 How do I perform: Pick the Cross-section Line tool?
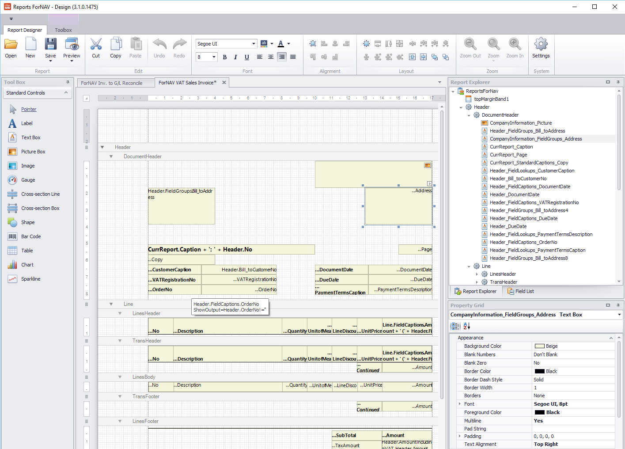pos(40,194)
